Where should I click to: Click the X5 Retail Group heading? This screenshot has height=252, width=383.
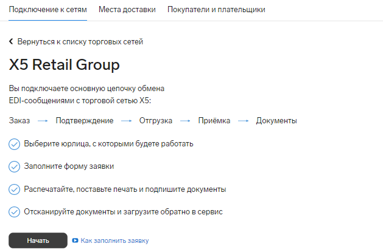65,65
